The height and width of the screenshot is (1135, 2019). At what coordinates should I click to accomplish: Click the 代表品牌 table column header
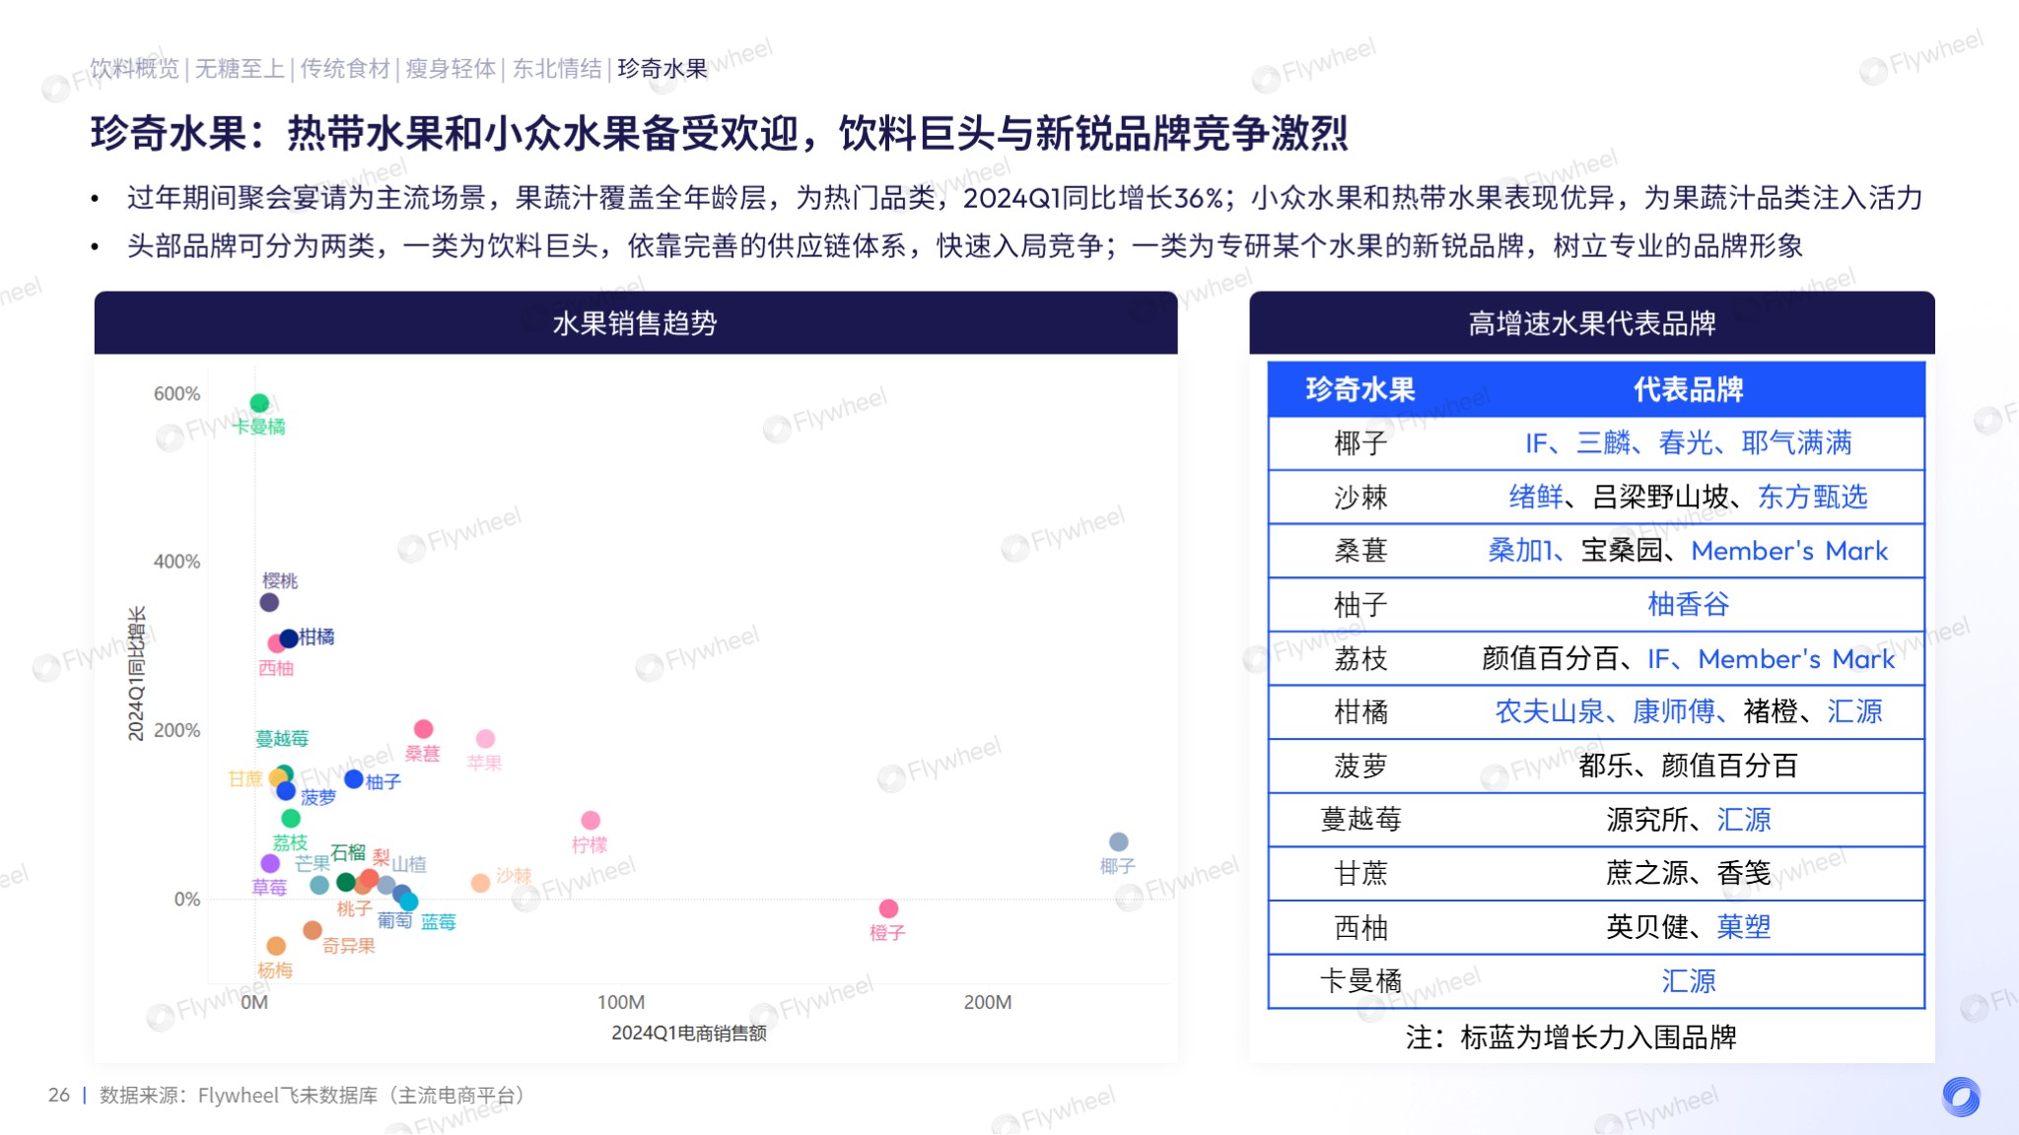click(1688, 389)
